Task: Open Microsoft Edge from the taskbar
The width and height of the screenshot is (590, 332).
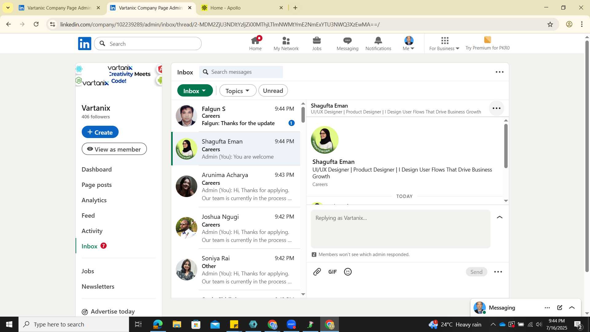Action: 158,324
